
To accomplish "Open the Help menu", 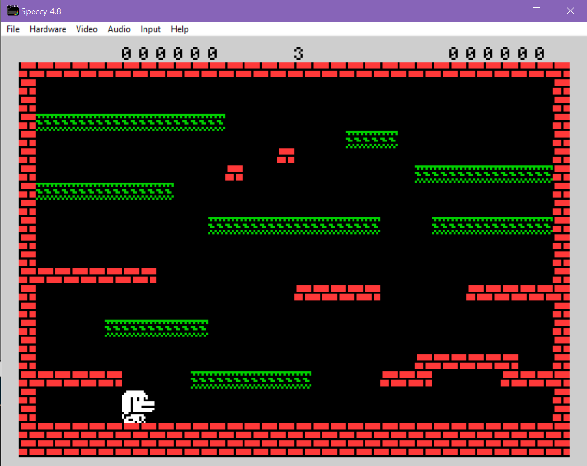I will point(179,29).
